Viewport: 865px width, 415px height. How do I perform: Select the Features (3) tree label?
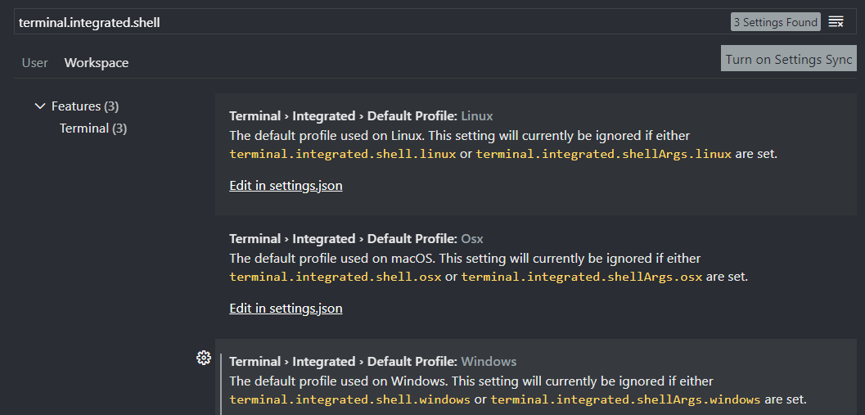coord(85,106)
